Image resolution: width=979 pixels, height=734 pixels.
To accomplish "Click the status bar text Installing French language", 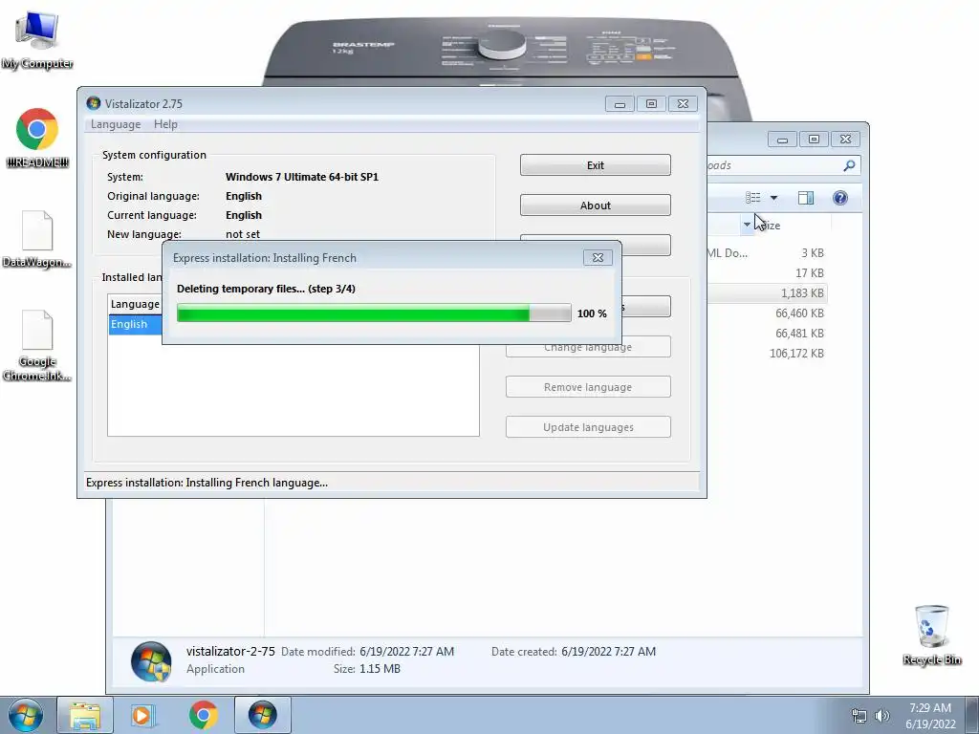I will pos(207,483).
